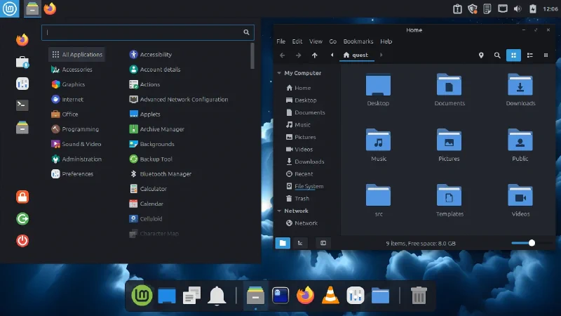This screenshot has width=561, height=316.
Task: Click the guest path button
Action: click(x=356, y=55)
